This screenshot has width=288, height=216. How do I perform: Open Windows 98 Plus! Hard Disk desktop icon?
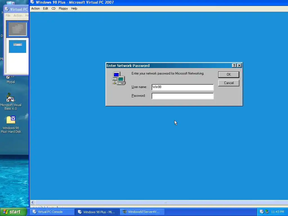tap(11, 125)
